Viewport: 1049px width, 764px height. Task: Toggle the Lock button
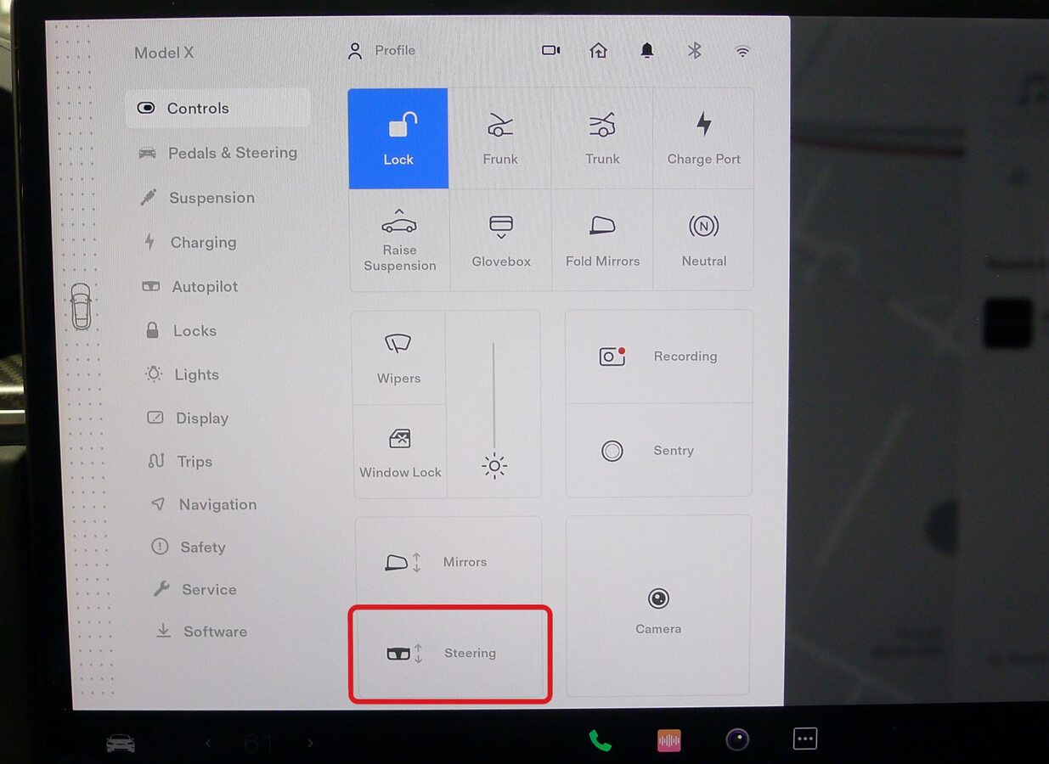pos(398,138)
